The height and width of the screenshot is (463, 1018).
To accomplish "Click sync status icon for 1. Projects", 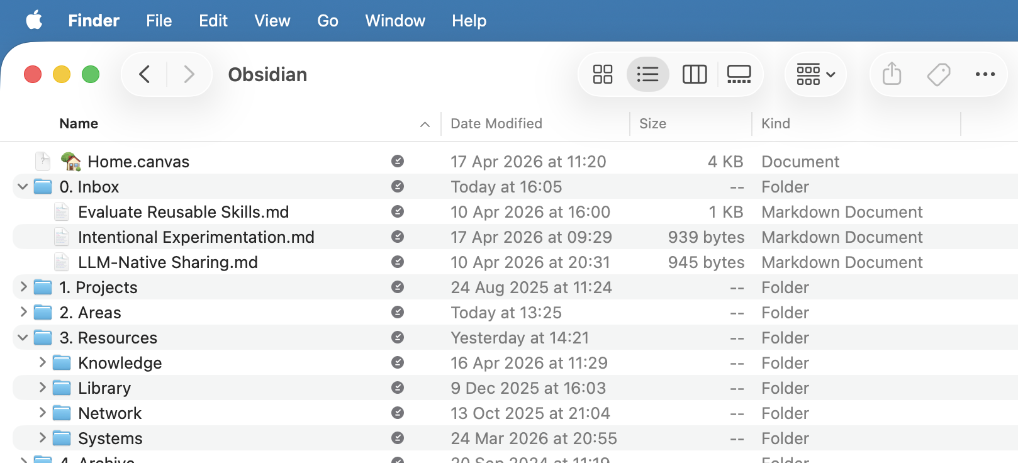I will [x=398, y=287].
